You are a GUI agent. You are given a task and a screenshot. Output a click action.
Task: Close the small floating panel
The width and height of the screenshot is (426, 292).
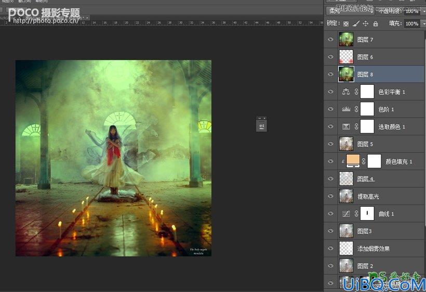click(264, 118)
